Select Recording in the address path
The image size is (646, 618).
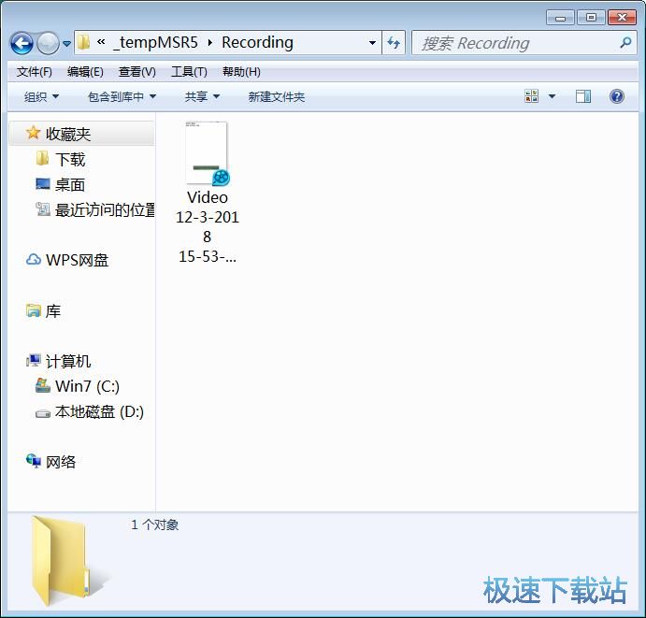point(257,42)
